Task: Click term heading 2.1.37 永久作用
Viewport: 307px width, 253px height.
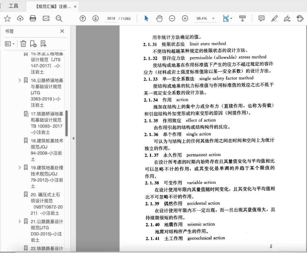Action: click(x=182, y=155)
